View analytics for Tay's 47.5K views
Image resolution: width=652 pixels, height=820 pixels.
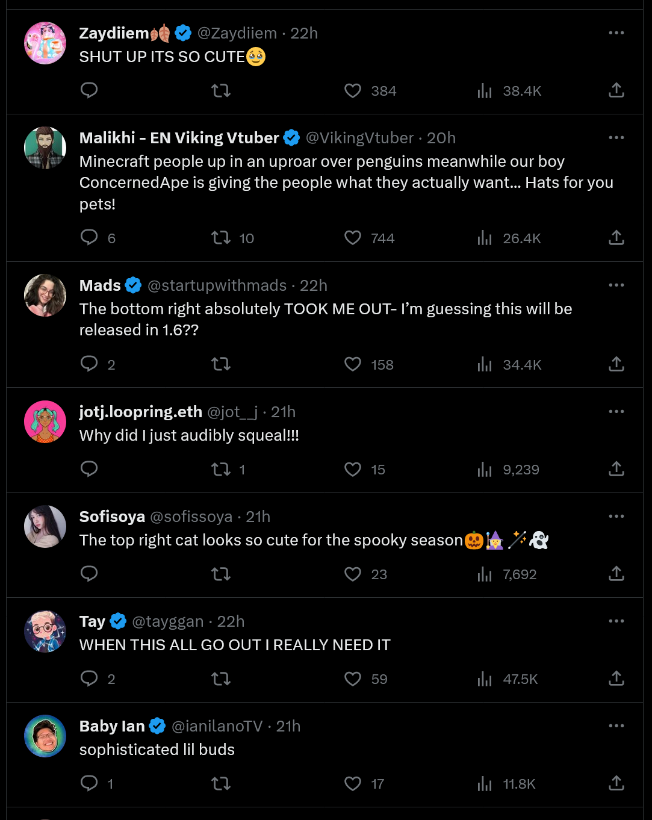coord(485,679)
